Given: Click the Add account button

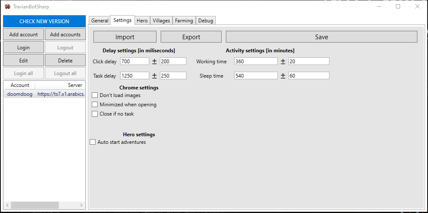Looking at the screenshot, I should point(24,34).
